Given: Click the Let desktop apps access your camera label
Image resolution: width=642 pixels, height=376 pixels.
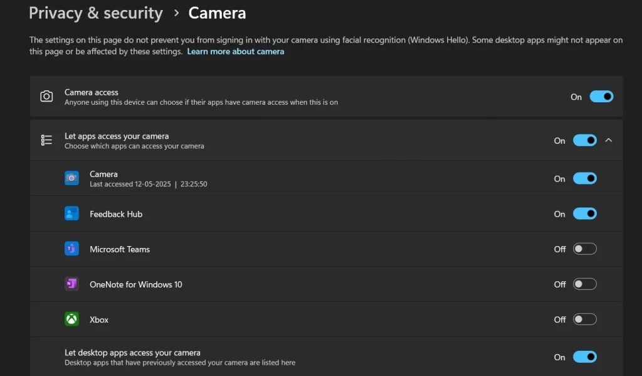Looking at the screenshot, I should pos(132,353).
